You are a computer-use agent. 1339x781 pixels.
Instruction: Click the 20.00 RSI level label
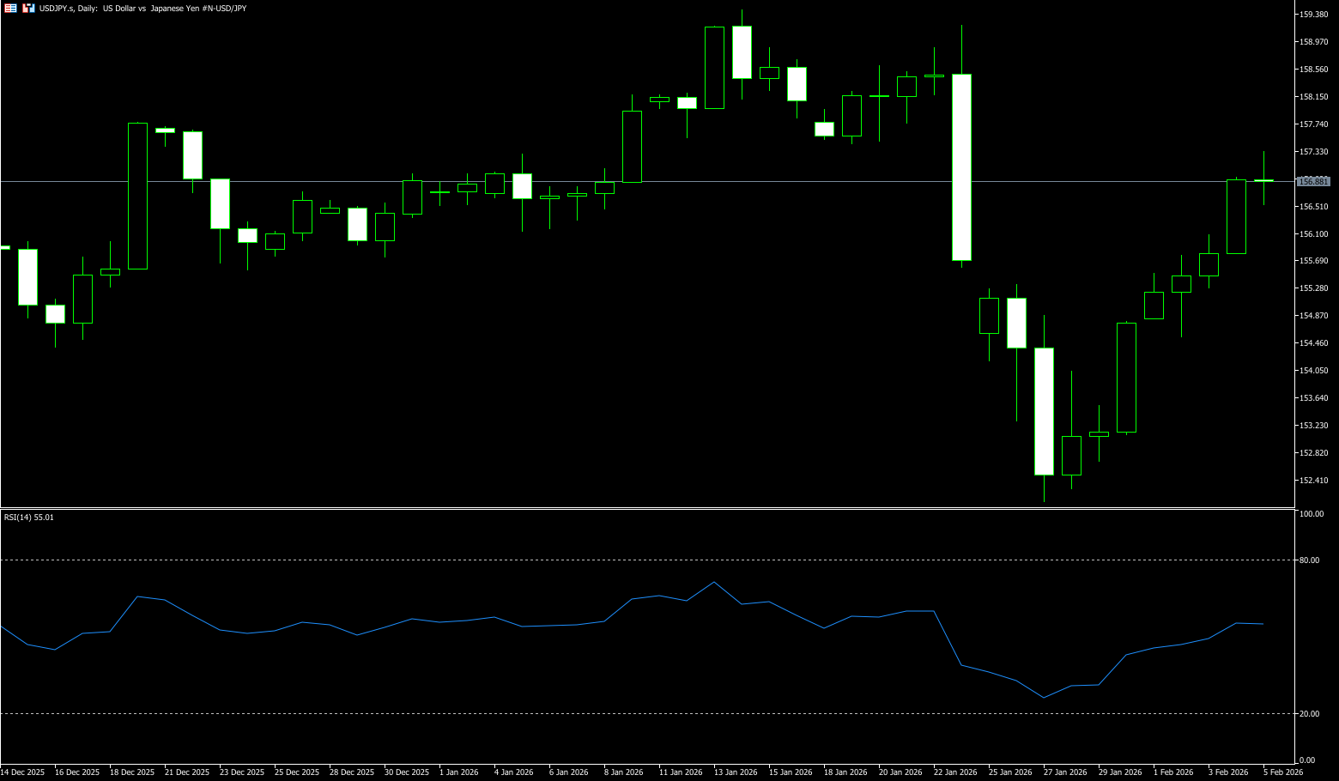pos(1310,714)
